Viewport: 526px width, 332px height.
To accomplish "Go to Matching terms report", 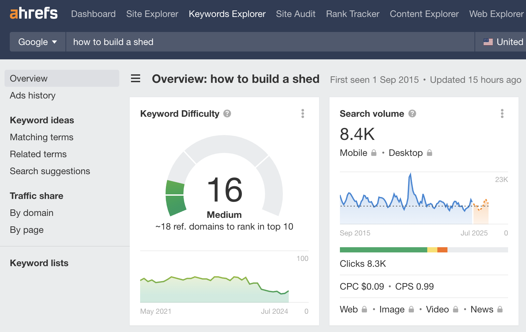I will point(42,137).
